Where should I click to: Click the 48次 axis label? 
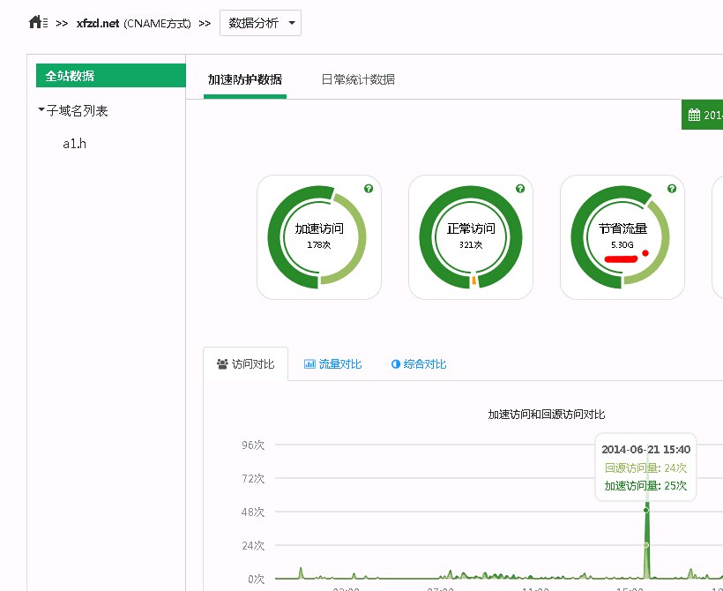coord(253,512)
